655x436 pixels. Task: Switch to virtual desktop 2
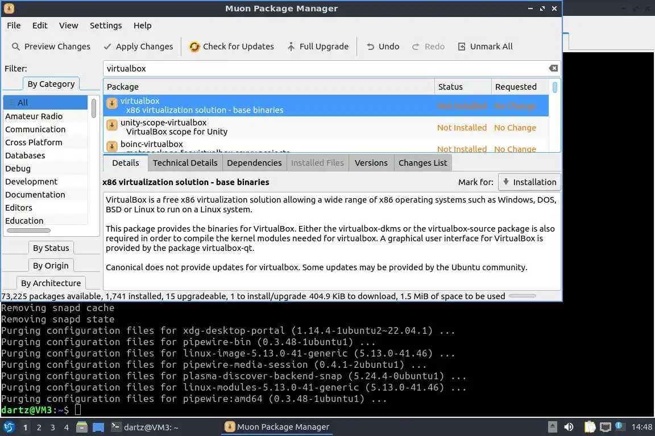39,427
